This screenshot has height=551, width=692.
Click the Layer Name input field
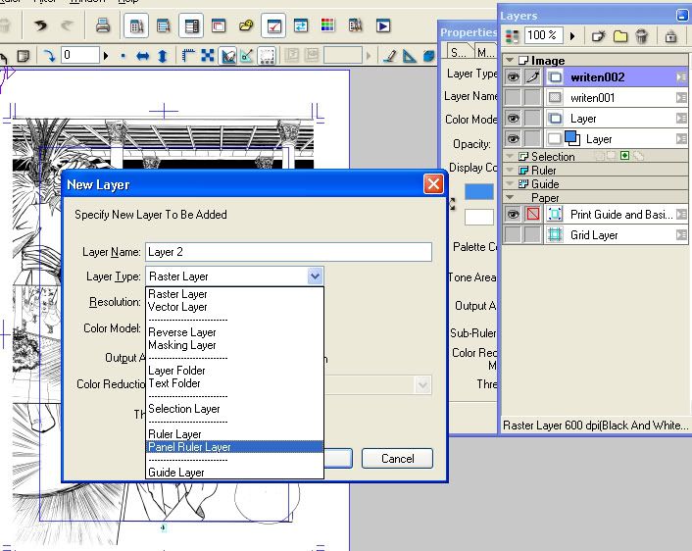click(288, 252)
